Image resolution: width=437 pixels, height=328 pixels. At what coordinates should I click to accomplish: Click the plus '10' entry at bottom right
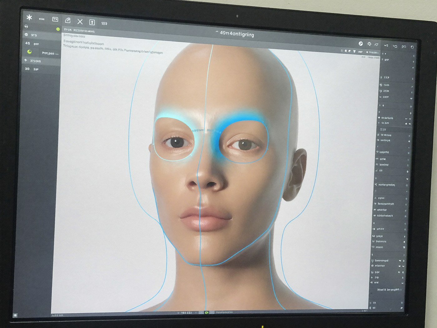(373, 303)
